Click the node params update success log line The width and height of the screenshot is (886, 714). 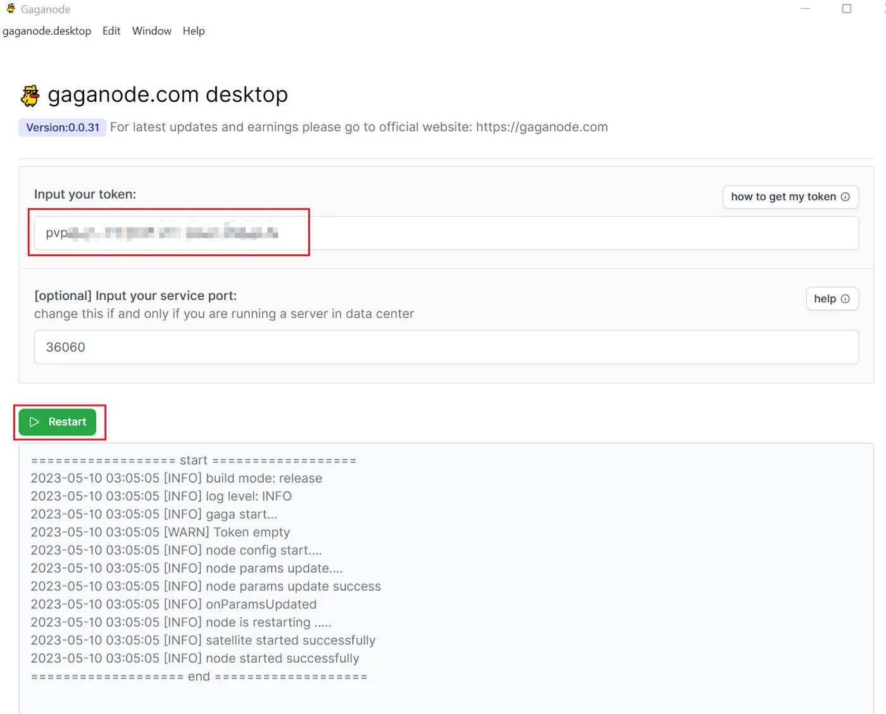click(206, 586)
